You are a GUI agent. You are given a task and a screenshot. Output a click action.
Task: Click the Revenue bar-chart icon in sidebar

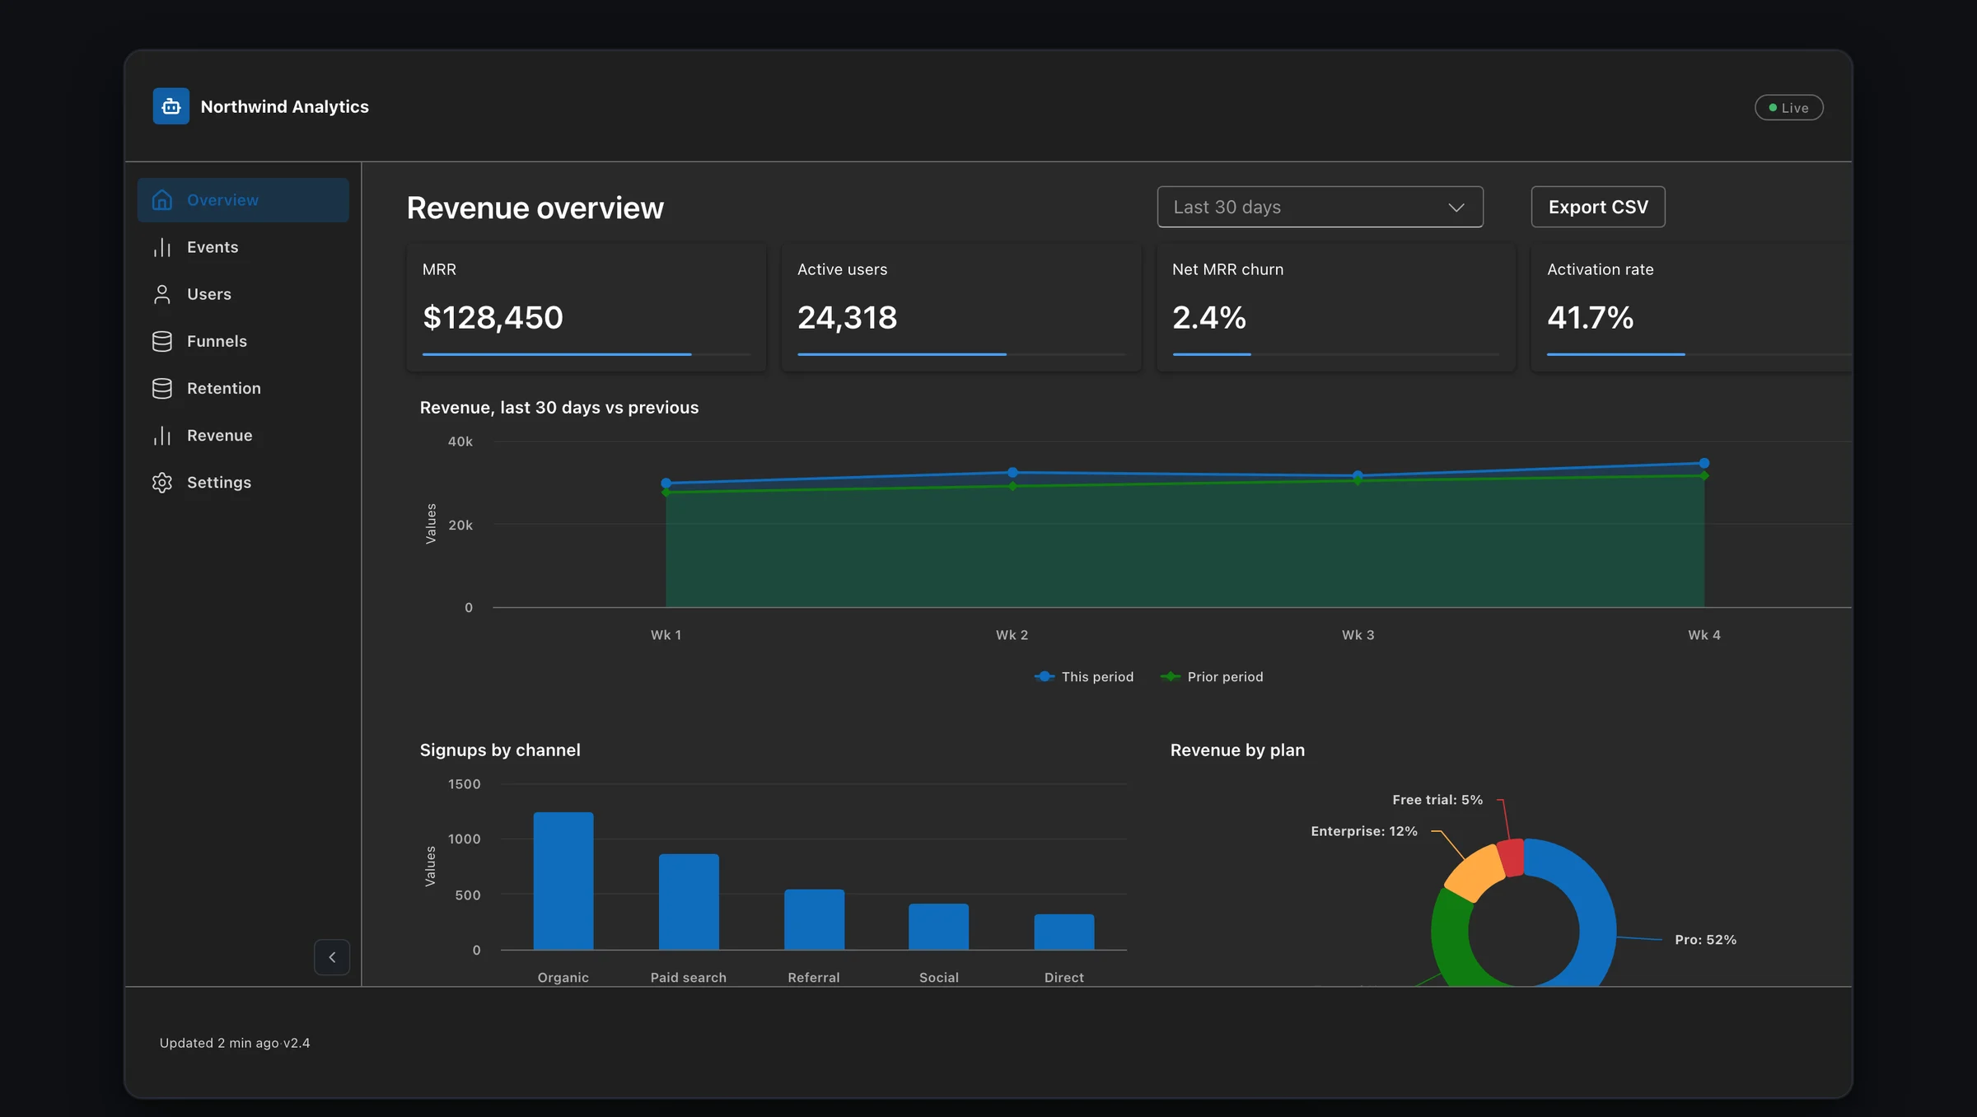[162, 435]
